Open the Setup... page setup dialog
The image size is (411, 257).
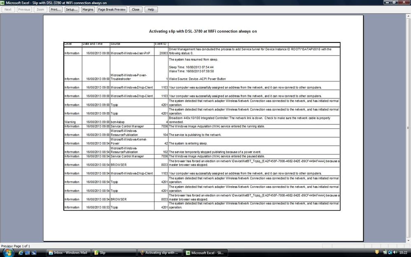(72, 9)
